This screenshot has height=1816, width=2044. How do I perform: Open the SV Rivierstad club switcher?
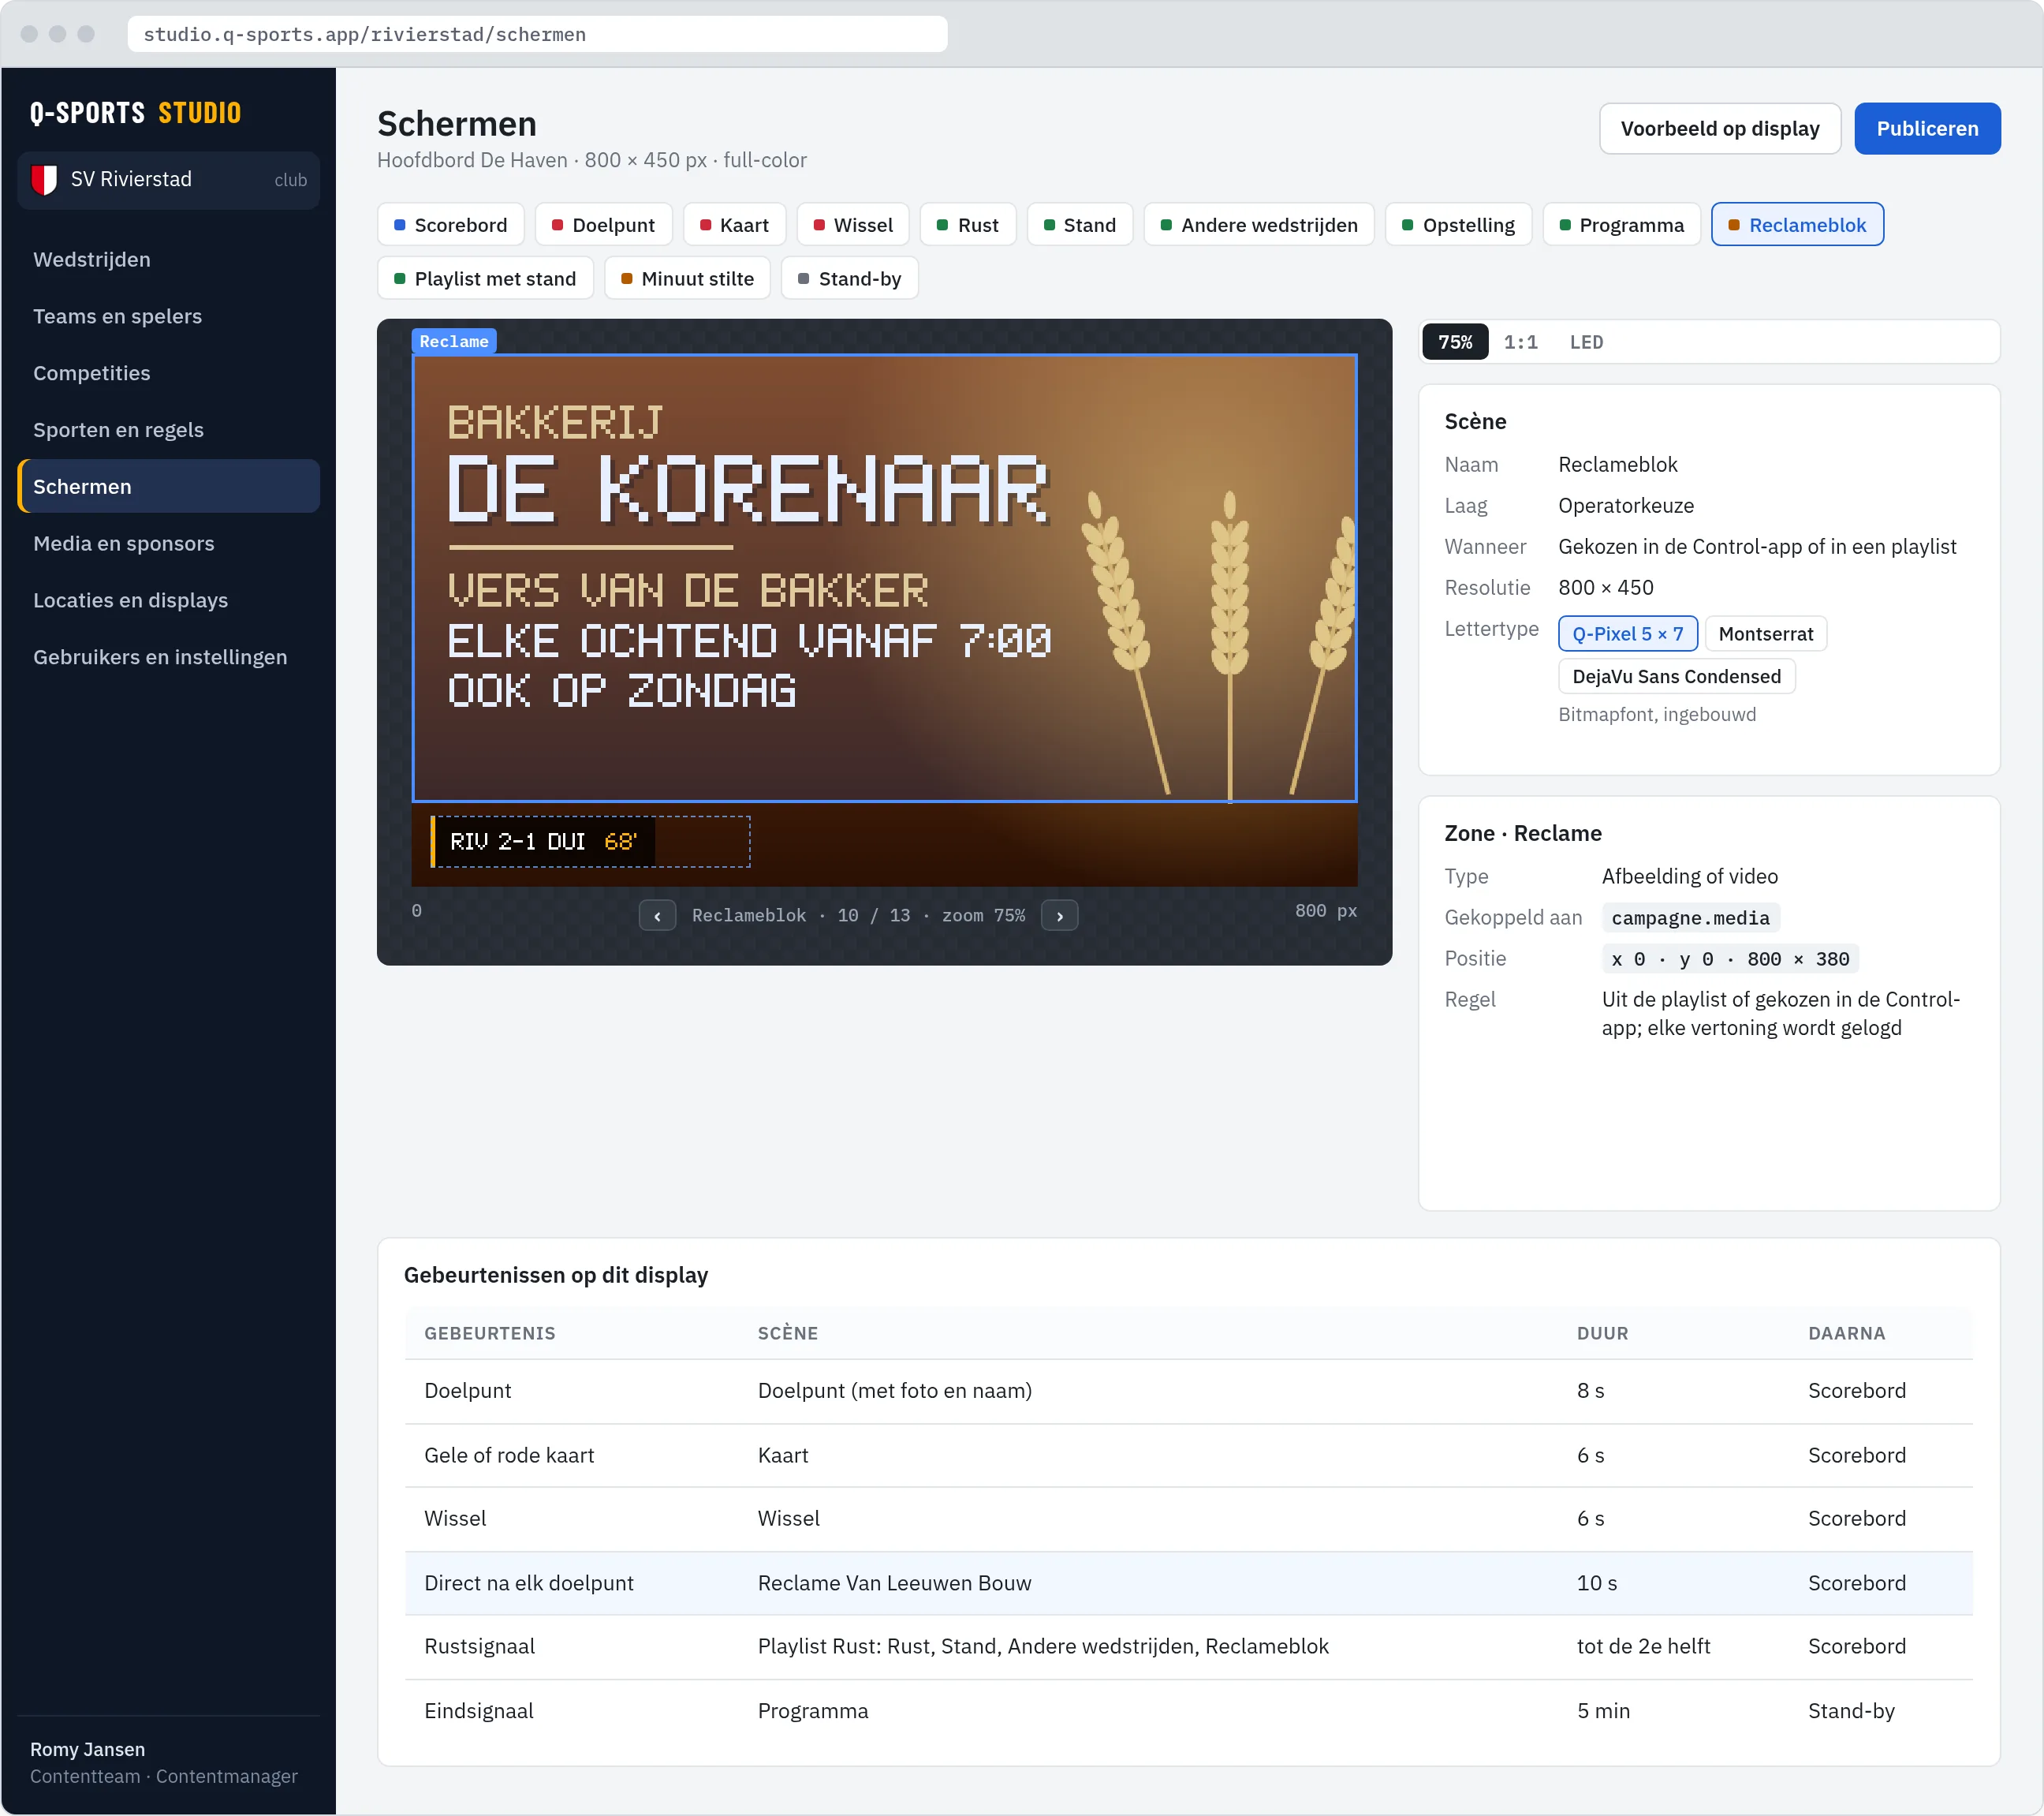point(169,180)
